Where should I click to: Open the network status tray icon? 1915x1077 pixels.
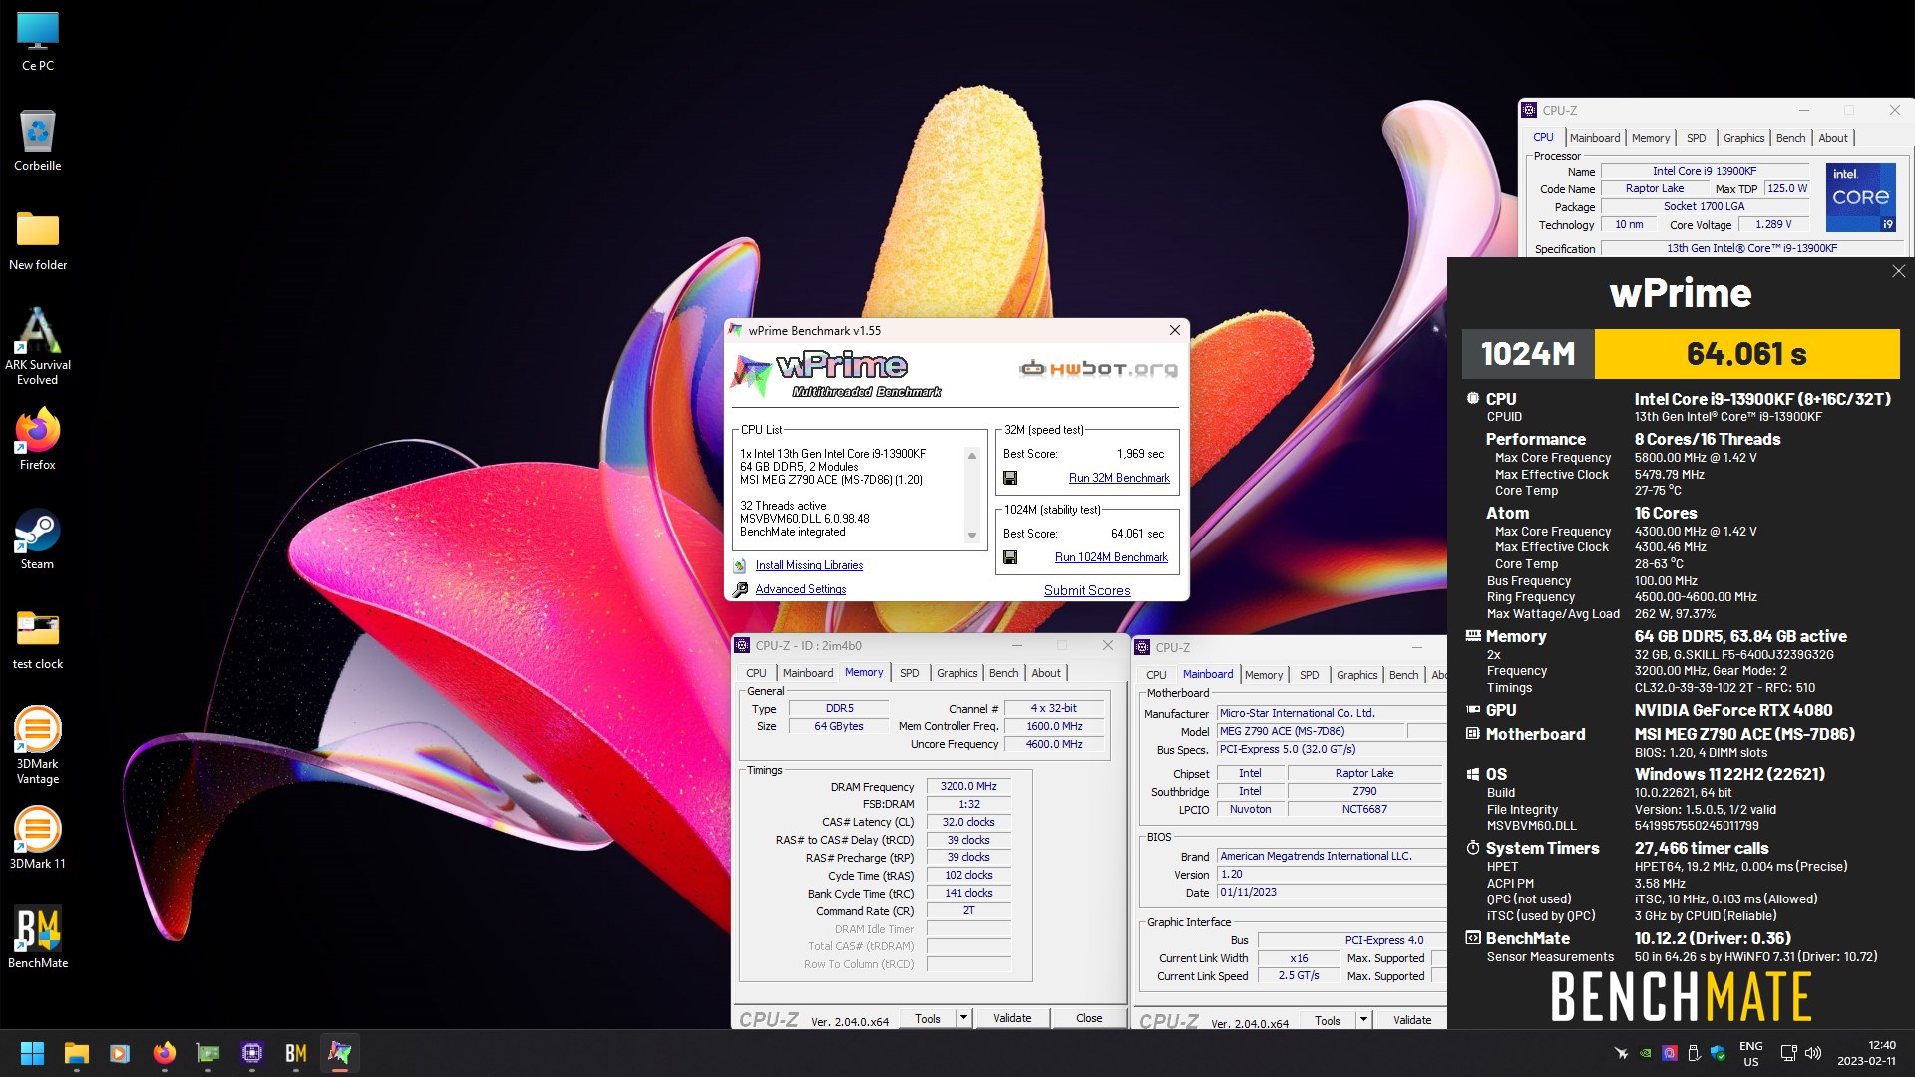coord(1789,1053)
